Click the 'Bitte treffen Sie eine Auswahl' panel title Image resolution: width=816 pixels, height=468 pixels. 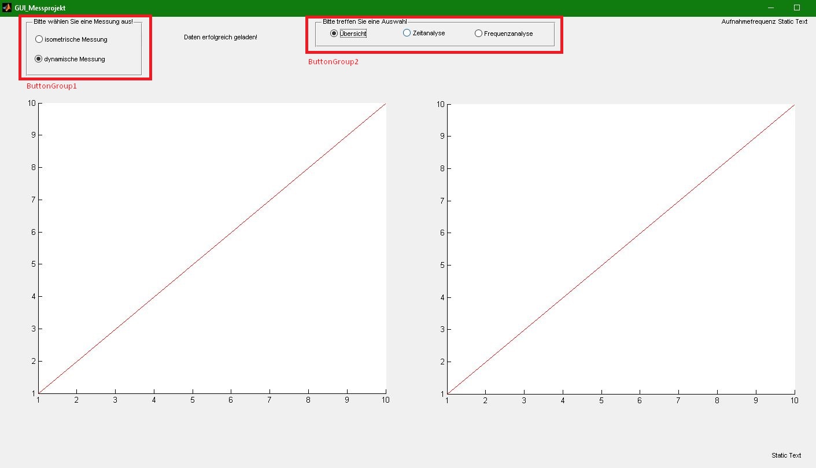(x=364, y=21)
